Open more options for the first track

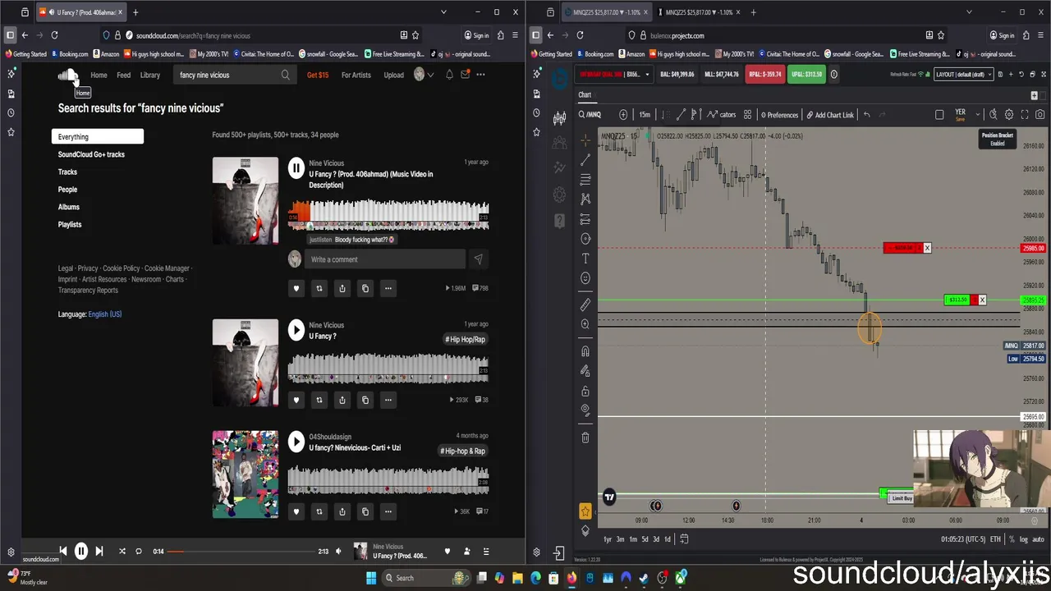coord(388,288)
